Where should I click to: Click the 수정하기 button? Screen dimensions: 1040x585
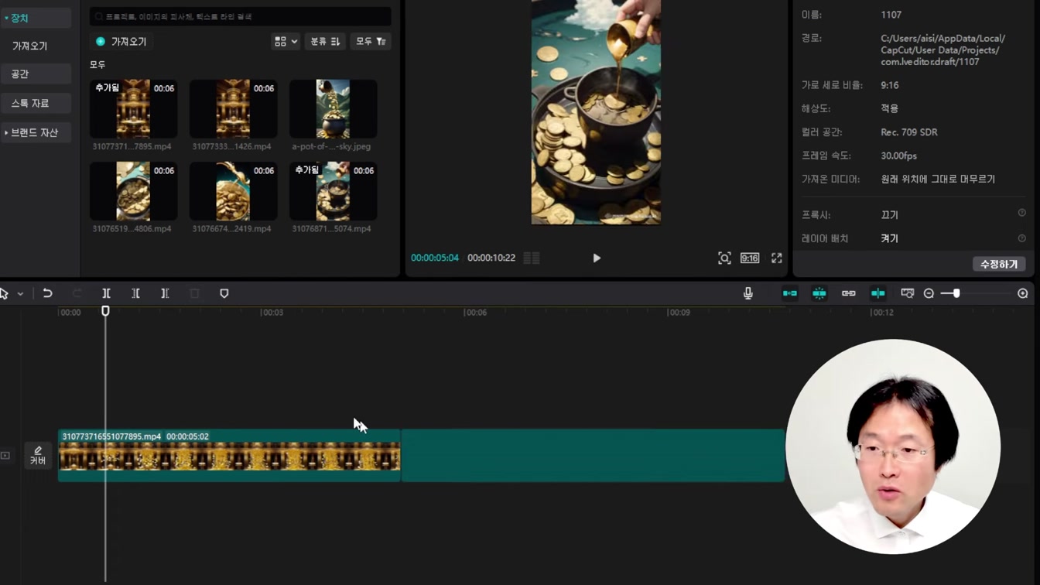pyautogui.click(x=998, y=264)
